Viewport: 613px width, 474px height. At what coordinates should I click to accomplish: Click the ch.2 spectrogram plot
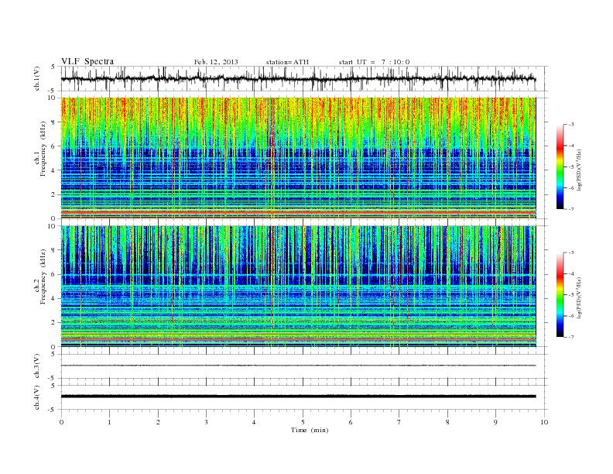click(298, 286)
